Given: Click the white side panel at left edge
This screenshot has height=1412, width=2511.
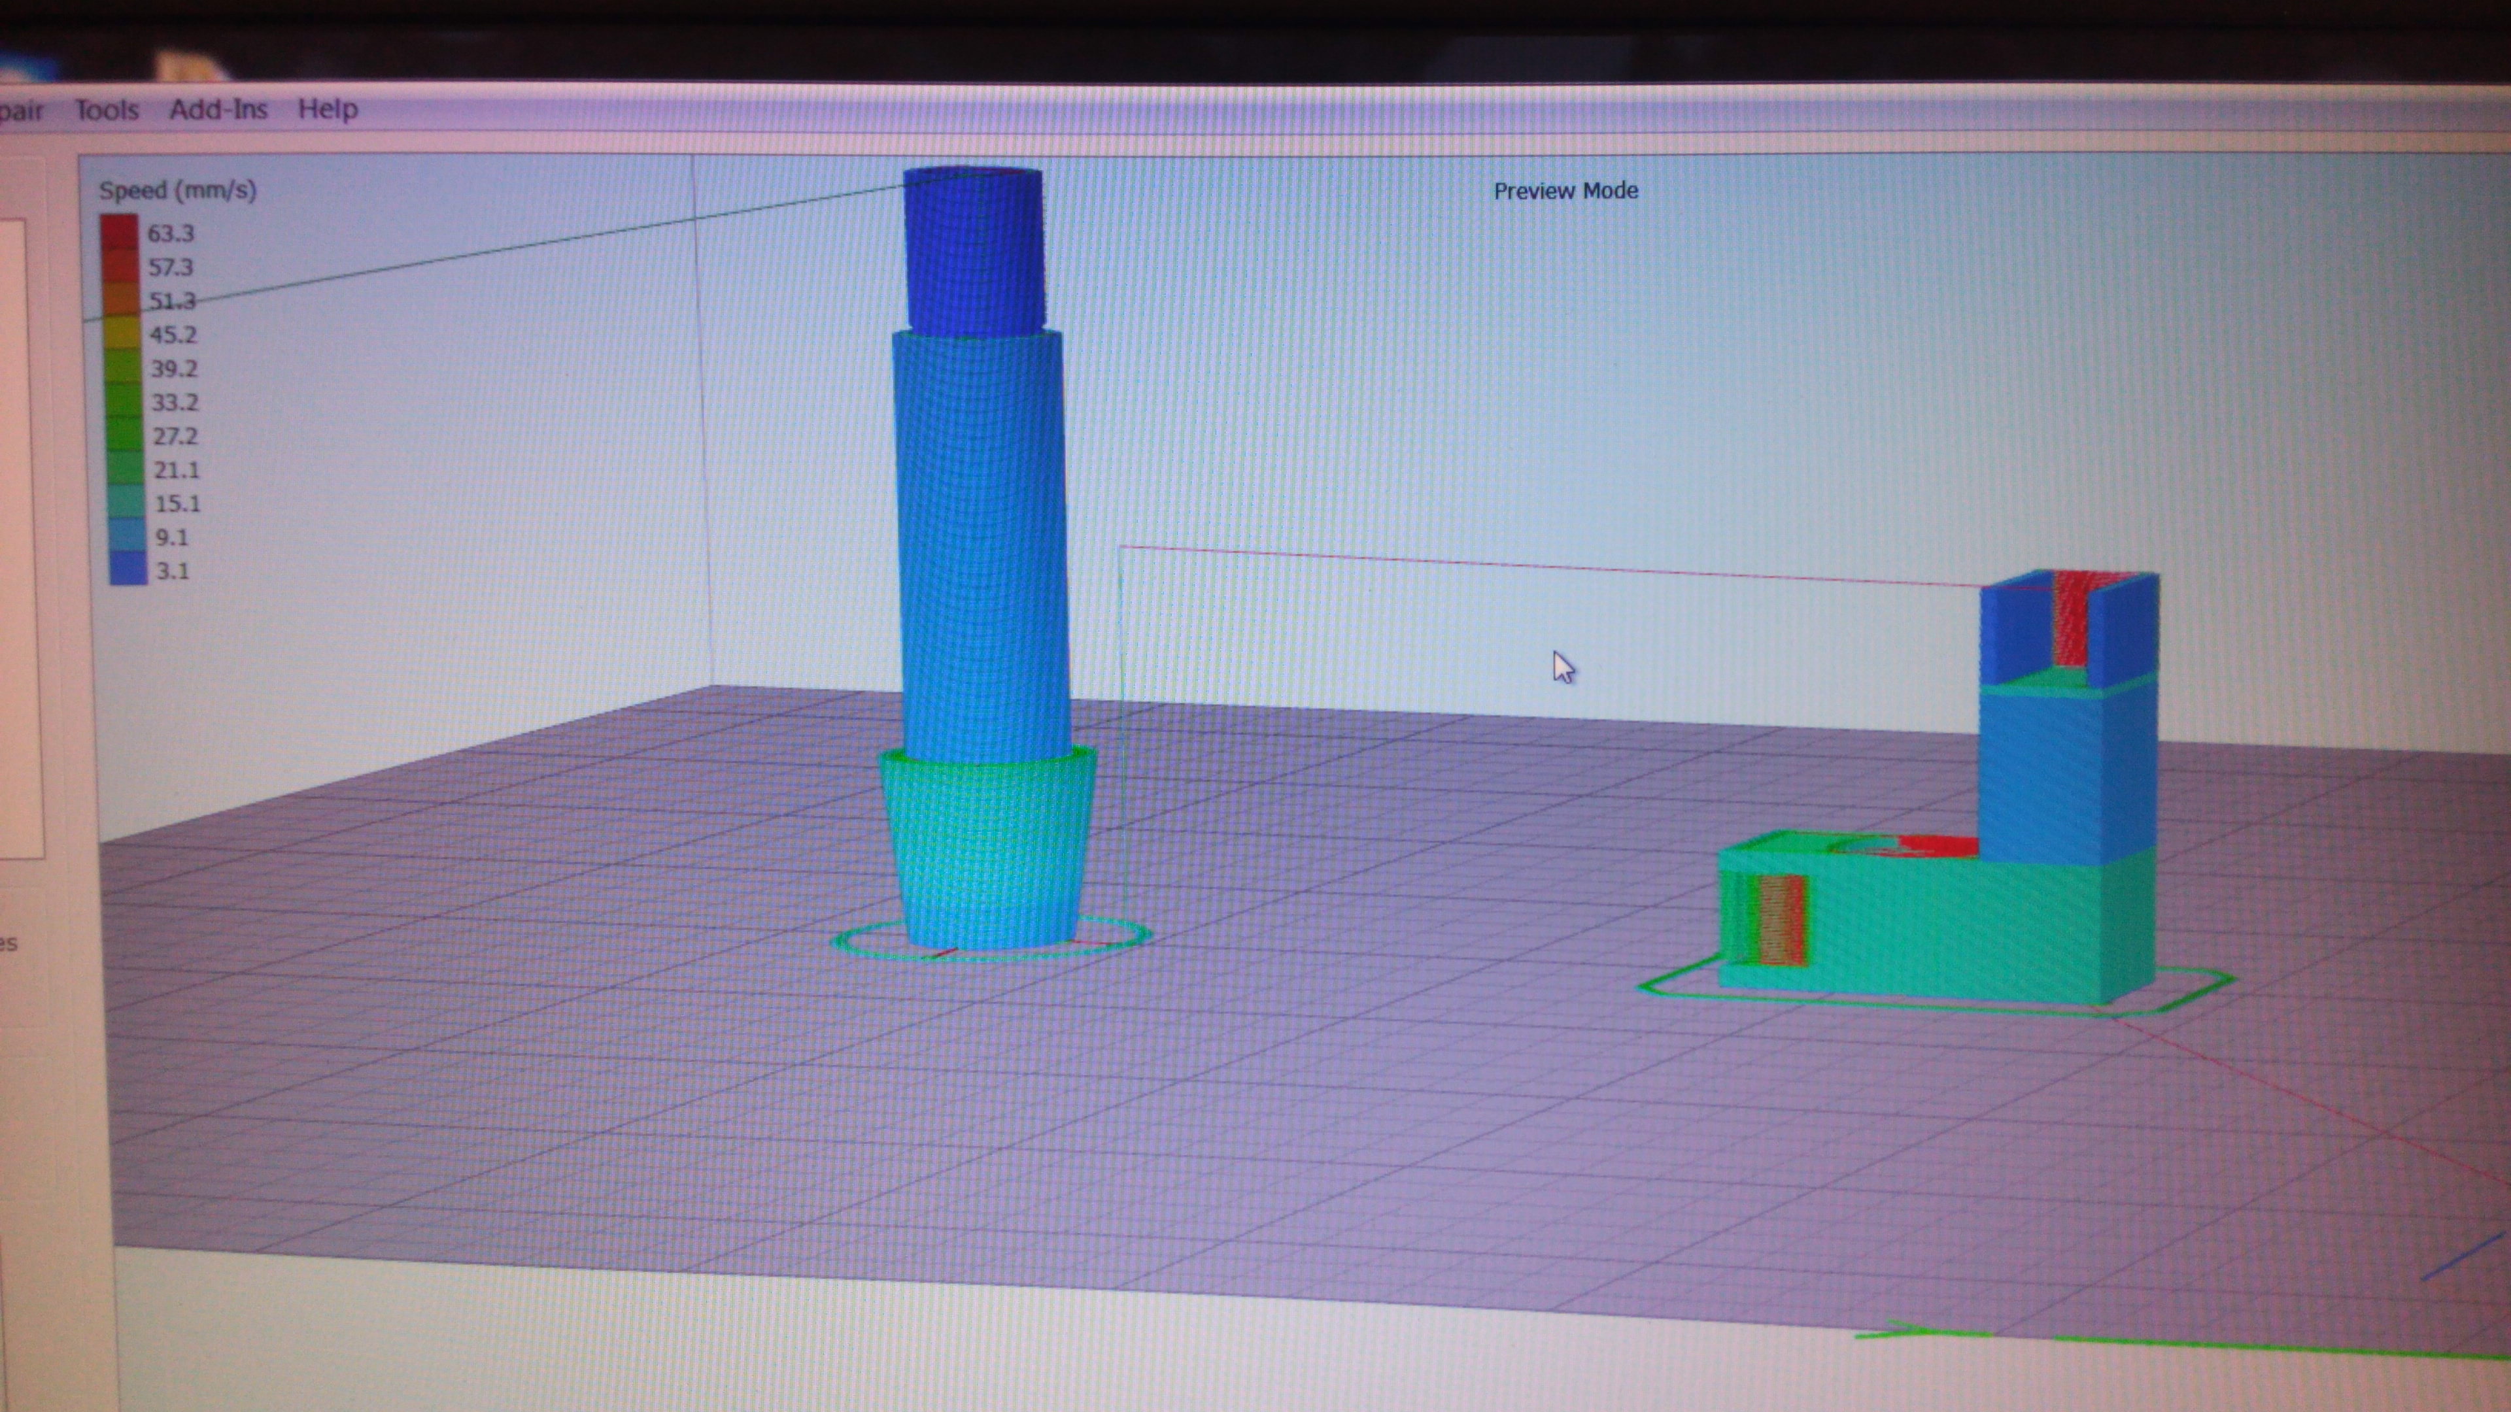Looking at the screenshot, I should [20, 536].
